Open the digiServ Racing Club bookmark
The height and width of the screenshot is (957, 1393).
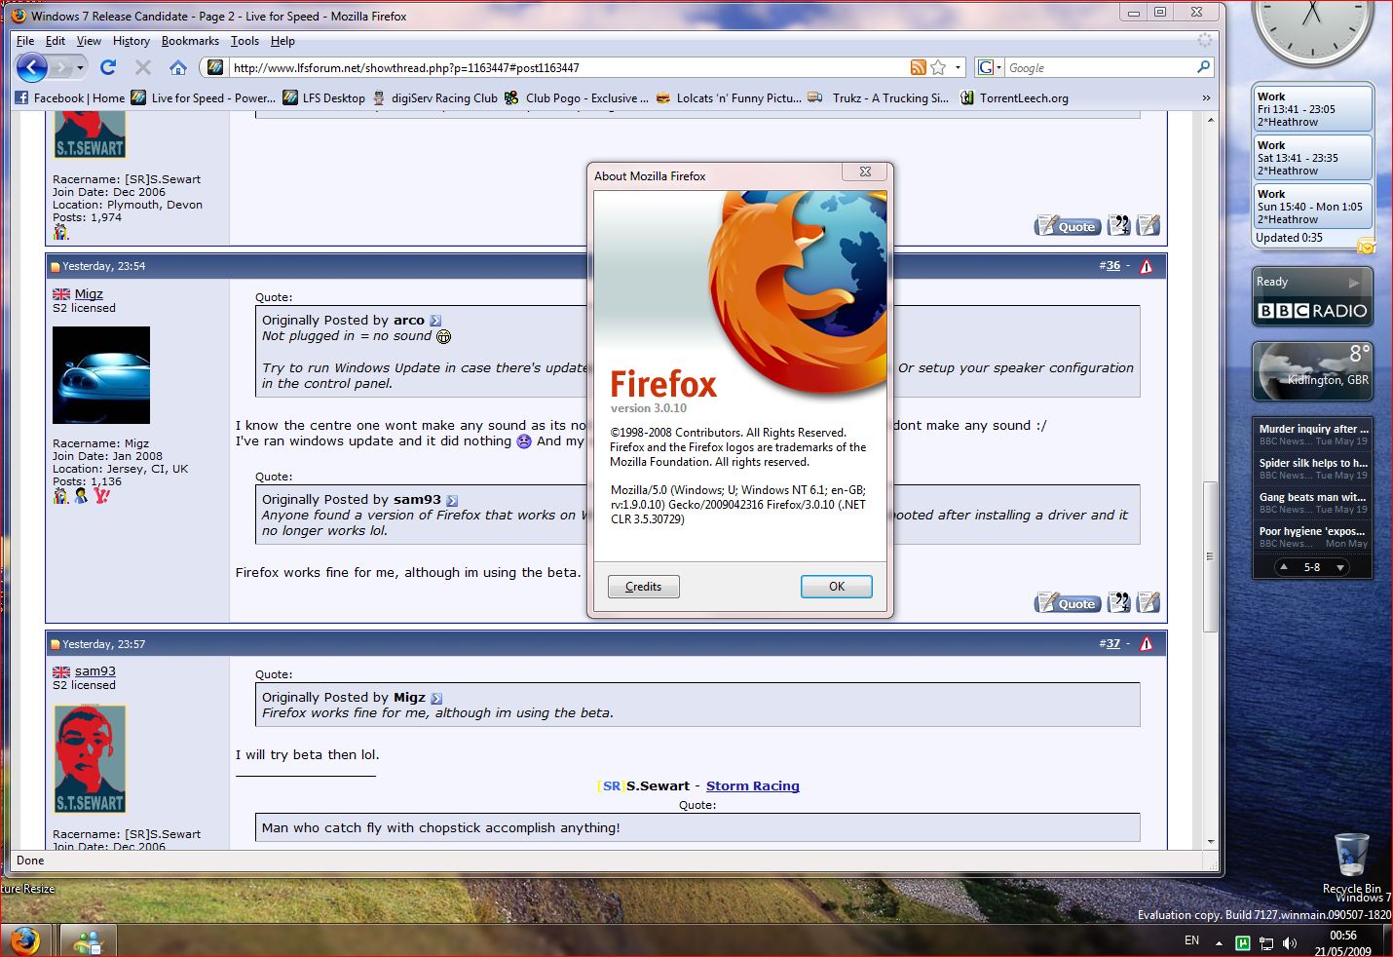coord(434,97)
